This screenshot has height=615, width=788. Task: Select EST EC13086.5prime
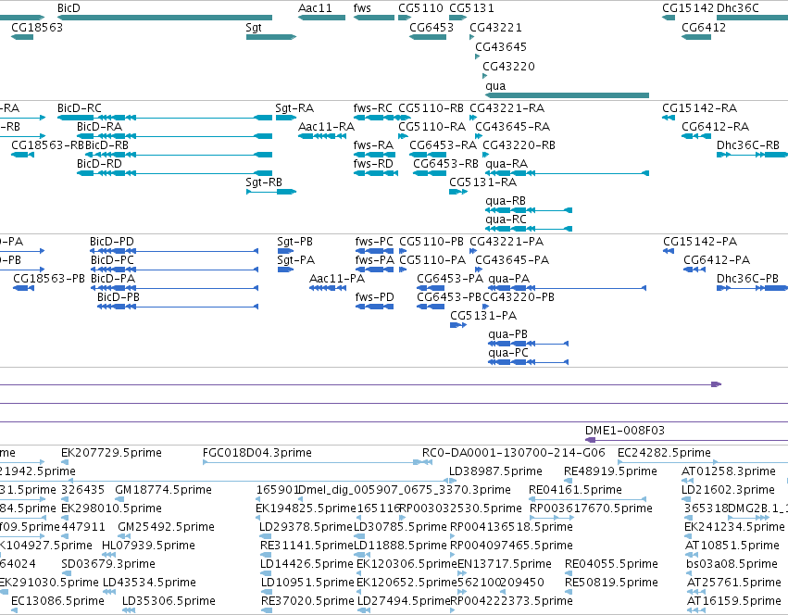[14, 610]
